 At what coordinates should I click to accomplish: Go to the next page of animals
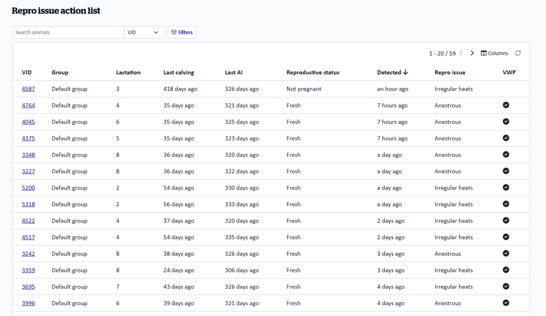[472, 53]
